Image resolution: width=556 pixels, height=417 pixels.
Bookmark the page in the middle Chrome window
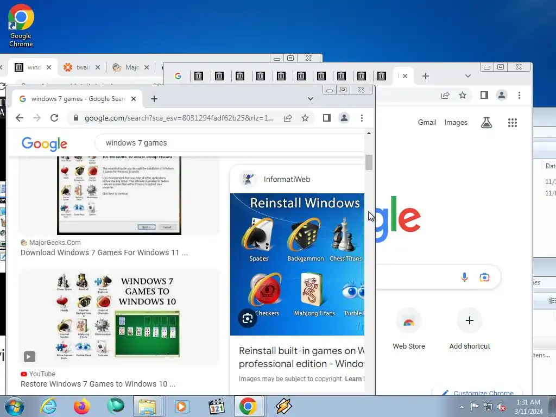(463, 95)
